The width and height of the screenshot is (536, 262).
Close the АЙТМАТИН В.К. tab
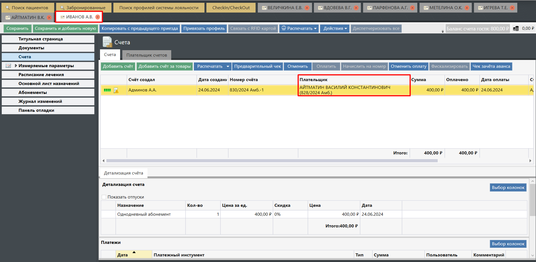pyautogui.click(x=49, y=18)
